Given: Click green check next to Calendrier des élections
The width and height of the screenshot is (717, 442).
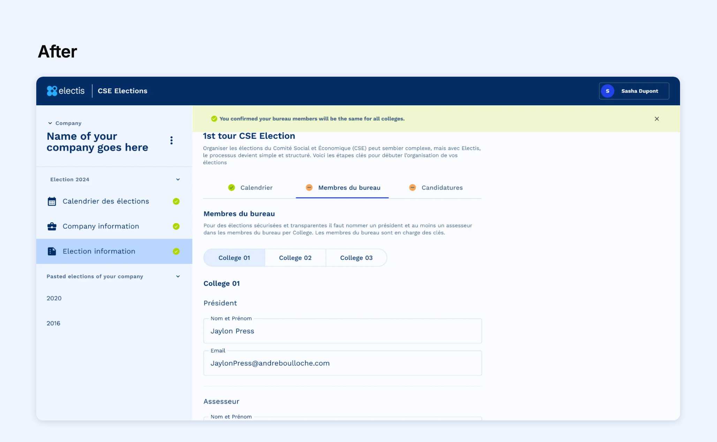Looking at the screenshot, I should click(x=176, y=201).
